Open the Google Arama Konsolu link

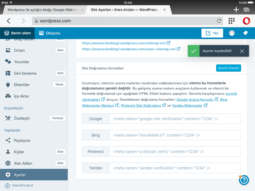195,100
